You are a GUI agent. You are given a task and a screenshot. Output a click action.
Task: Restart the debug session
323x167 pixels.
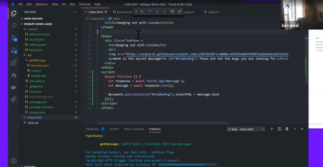point(172,11)
